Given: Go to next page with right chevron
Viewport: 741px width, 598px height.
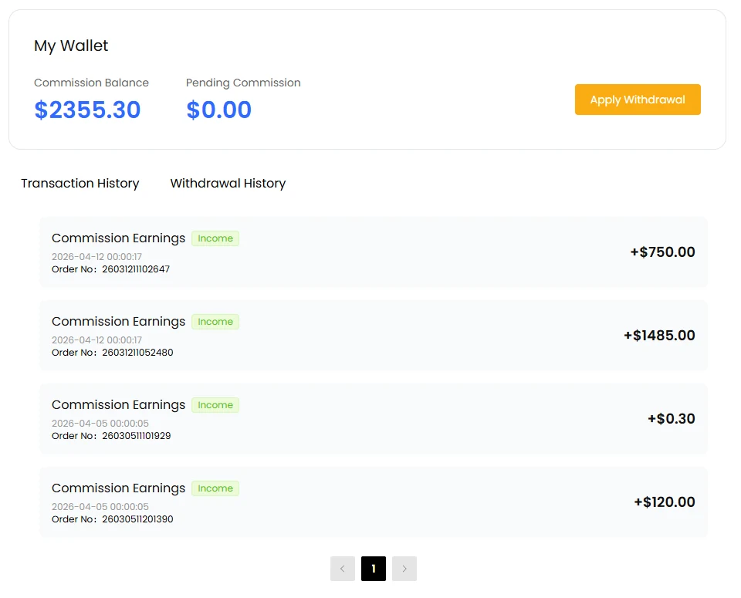Looking at the screenshot, I should click(404, 568).
